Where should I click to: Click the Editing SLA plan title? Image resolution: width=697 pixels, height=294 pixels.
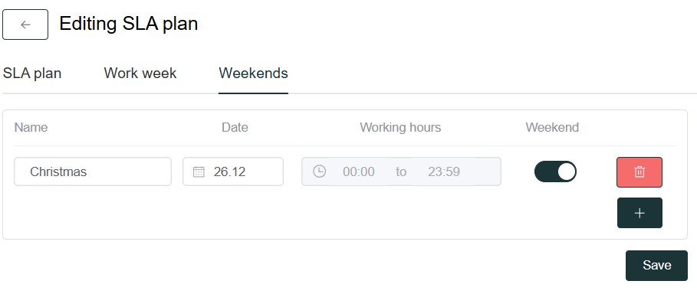click(129, 24)
